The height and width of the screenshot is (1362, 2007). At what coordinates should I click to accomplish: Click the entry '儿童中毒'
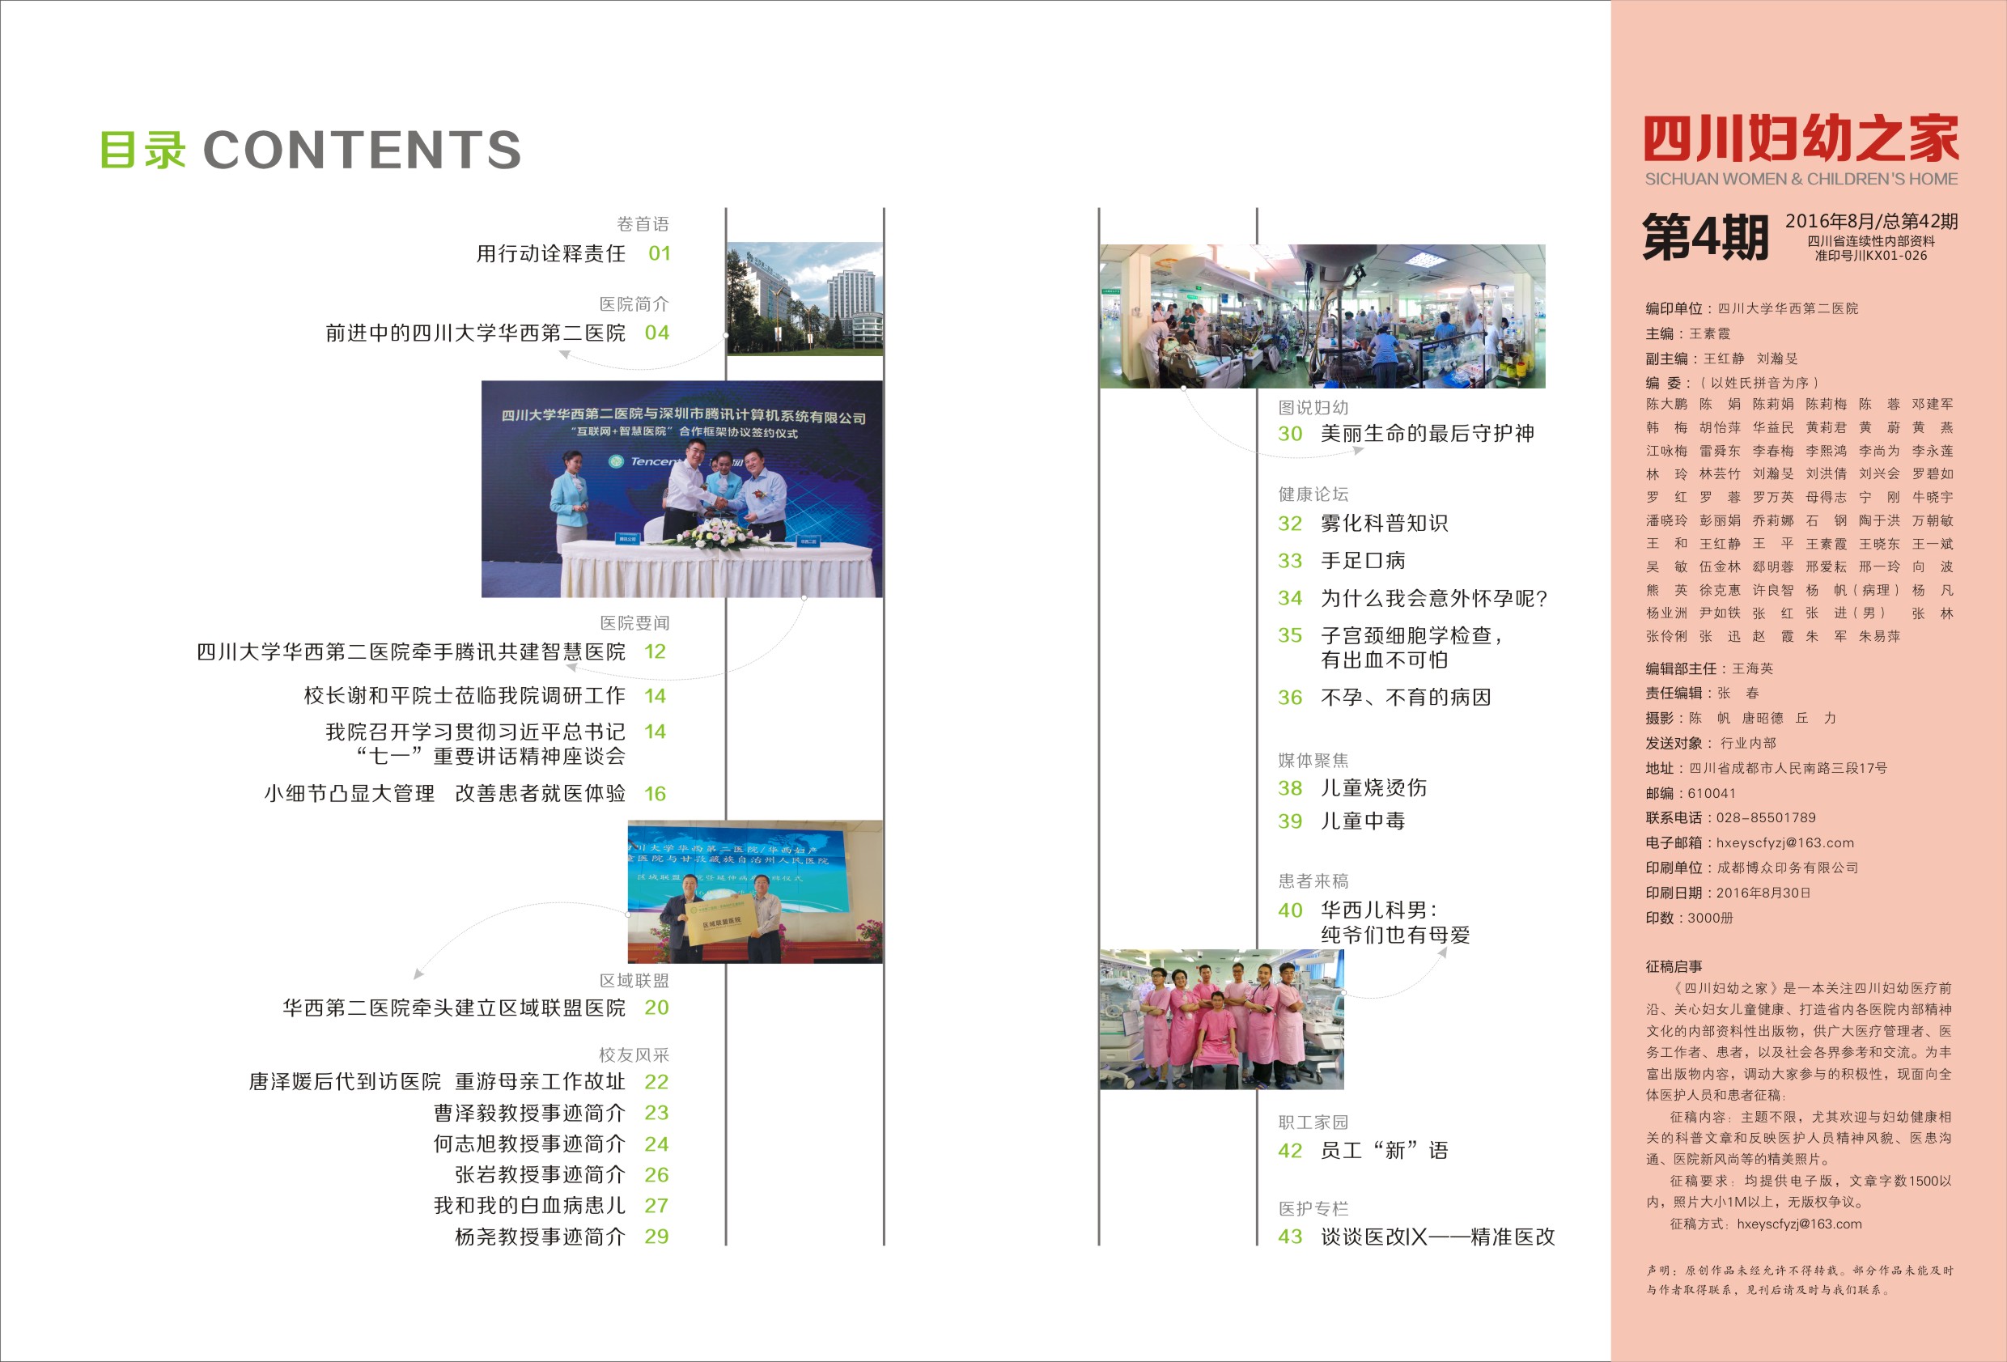click(x=1364, y=821)
